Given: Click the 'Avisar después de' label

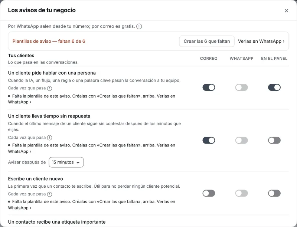Looking at the screenshot, I should pyautogui.click(x=27, y=162).
